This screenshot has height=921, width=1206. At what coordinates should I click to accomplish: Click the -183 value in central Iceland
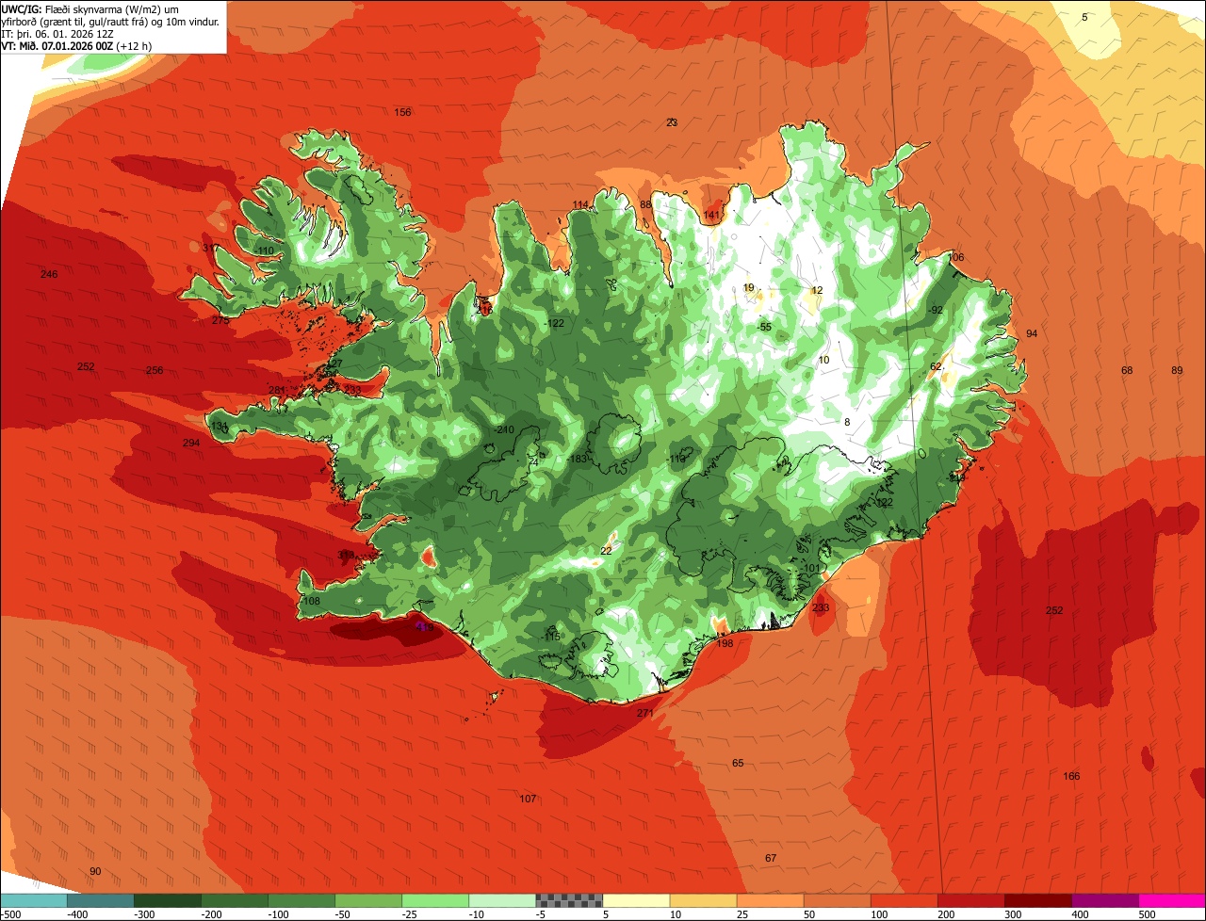[x=578, y=459]
